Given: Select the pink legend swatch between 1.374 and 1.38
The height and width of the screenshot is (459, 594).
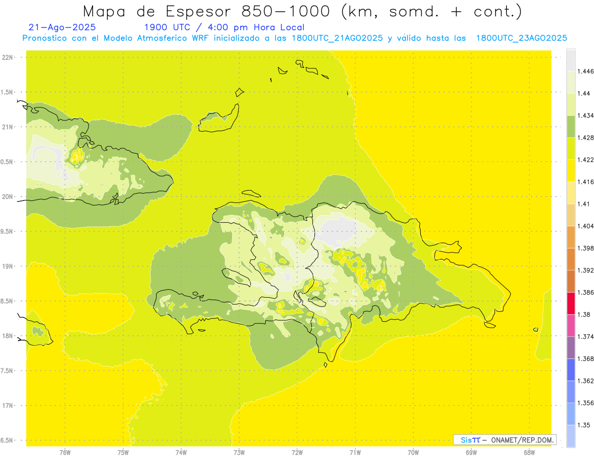Looking at the screenshot, I should 571,325.
